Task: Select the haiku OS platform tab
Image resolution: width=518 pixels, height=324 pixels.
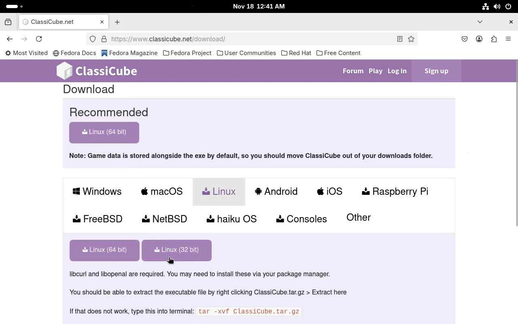Action: 231,219
